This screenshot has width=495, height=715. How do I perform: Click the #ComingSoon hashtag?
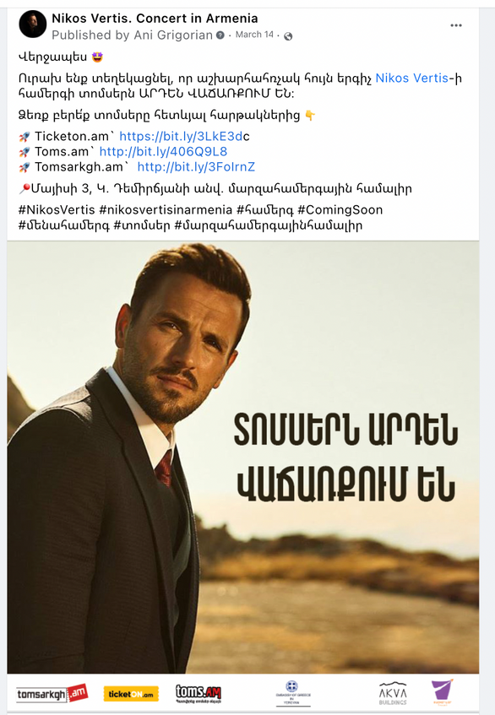(x=340, y=209)
